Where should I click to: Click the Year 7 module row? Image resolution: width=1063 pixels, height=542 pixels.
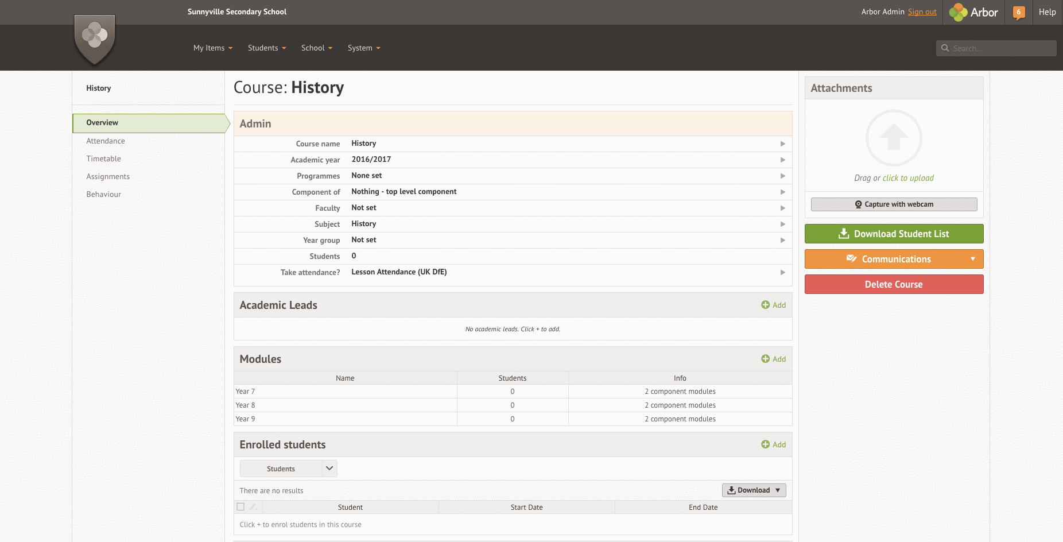pyautogui.click(x=513, y=392)
